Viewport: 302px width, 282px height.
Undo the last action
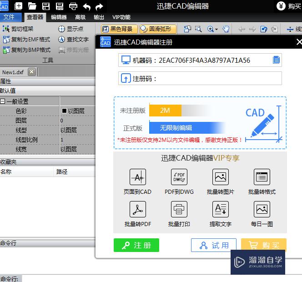(87, 7)
